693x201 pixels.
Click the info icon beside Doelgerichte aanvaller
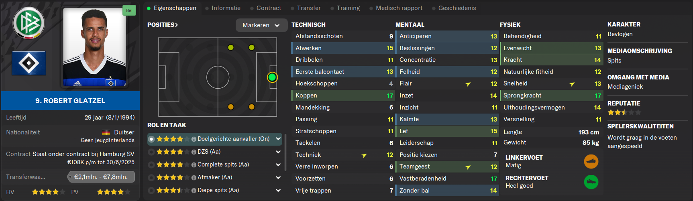point(194,139)
